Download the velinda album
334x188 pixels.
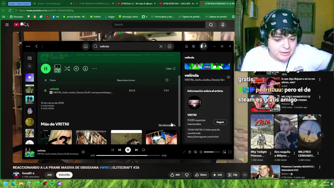point(85,68)
